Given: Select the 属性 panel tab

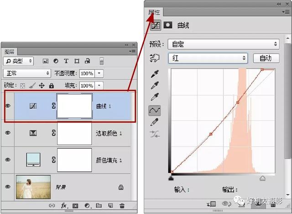Looking at the screenshot, I should (x=154, y=13).
